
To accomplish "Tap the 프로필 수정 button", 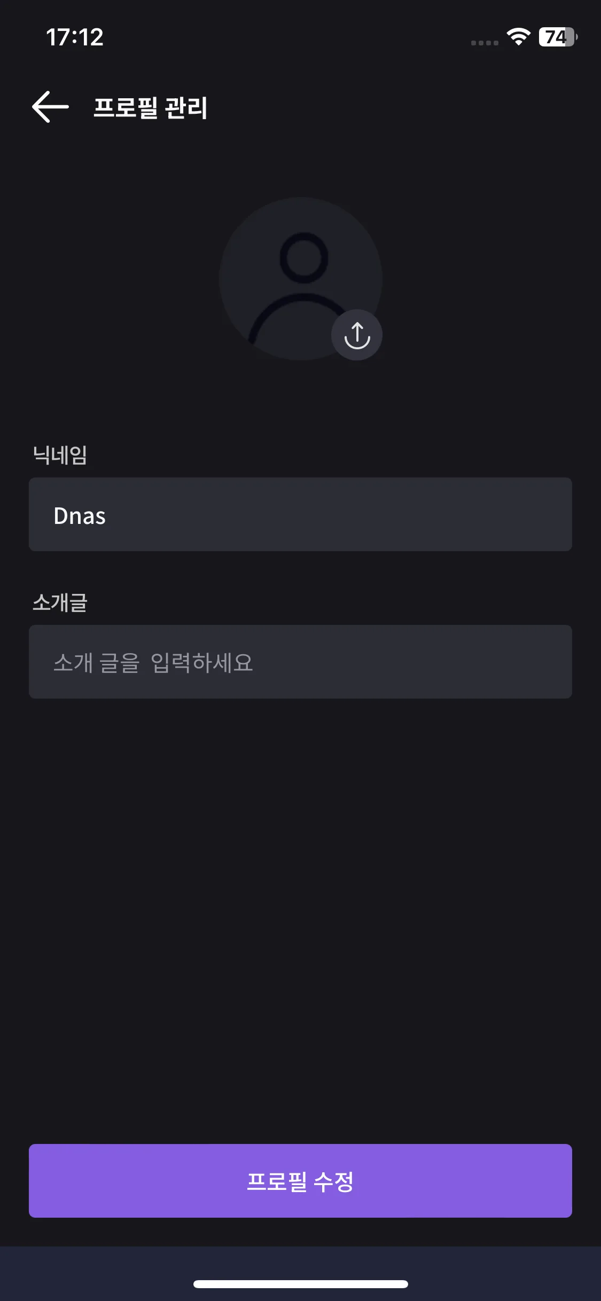I will (x=300, y=1181).
